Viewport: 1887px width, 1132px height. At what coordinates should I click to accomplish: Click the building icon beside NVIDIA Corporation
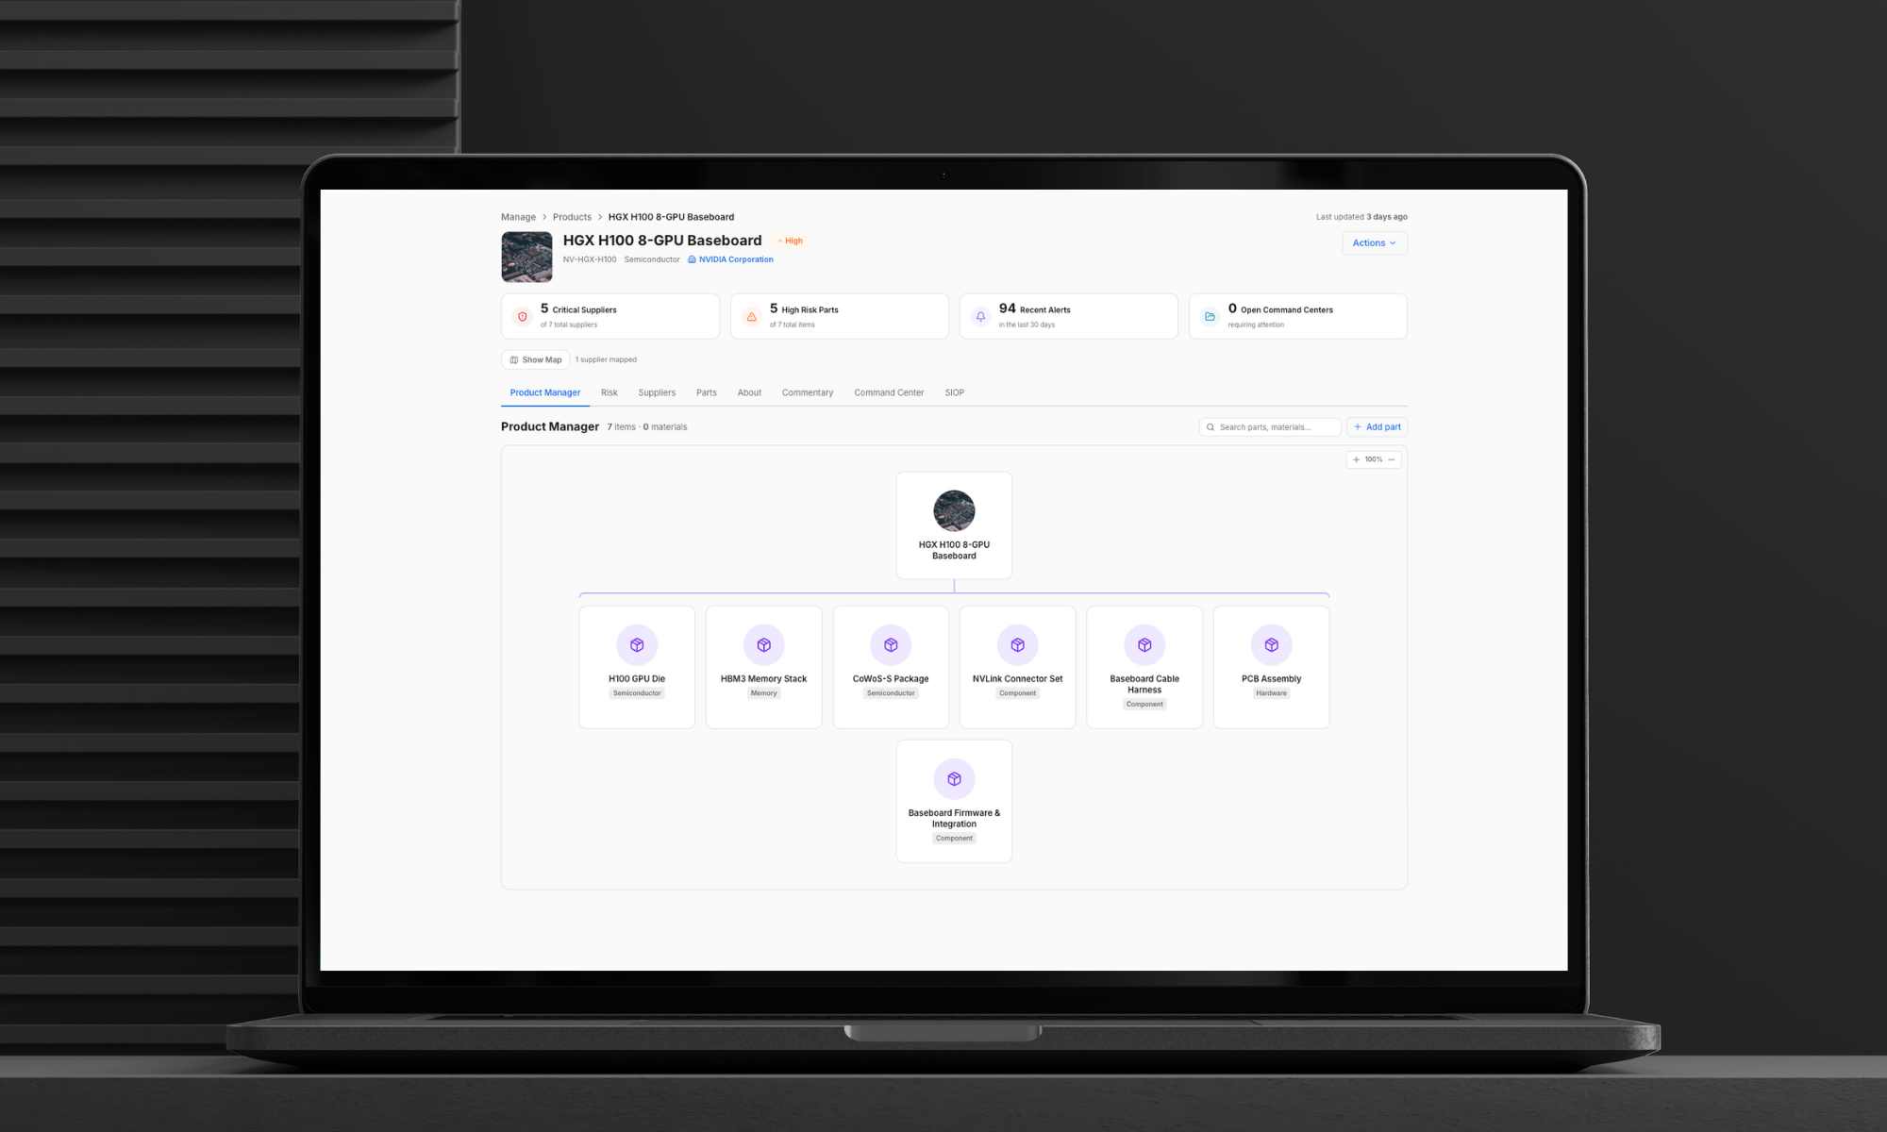tap(692, 259)
